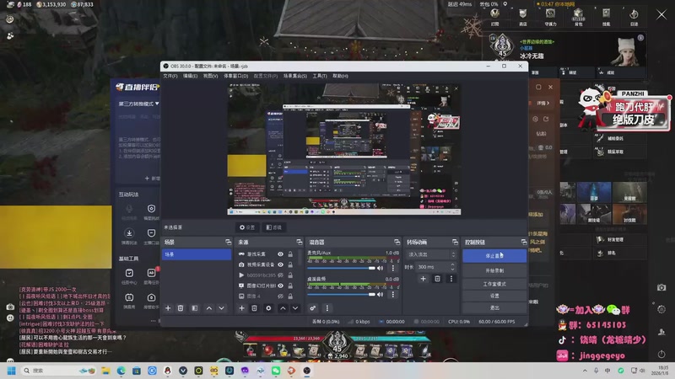Remove scene transition with trash icon
This screenshot has width=675, height=379.
coord(437,279)
